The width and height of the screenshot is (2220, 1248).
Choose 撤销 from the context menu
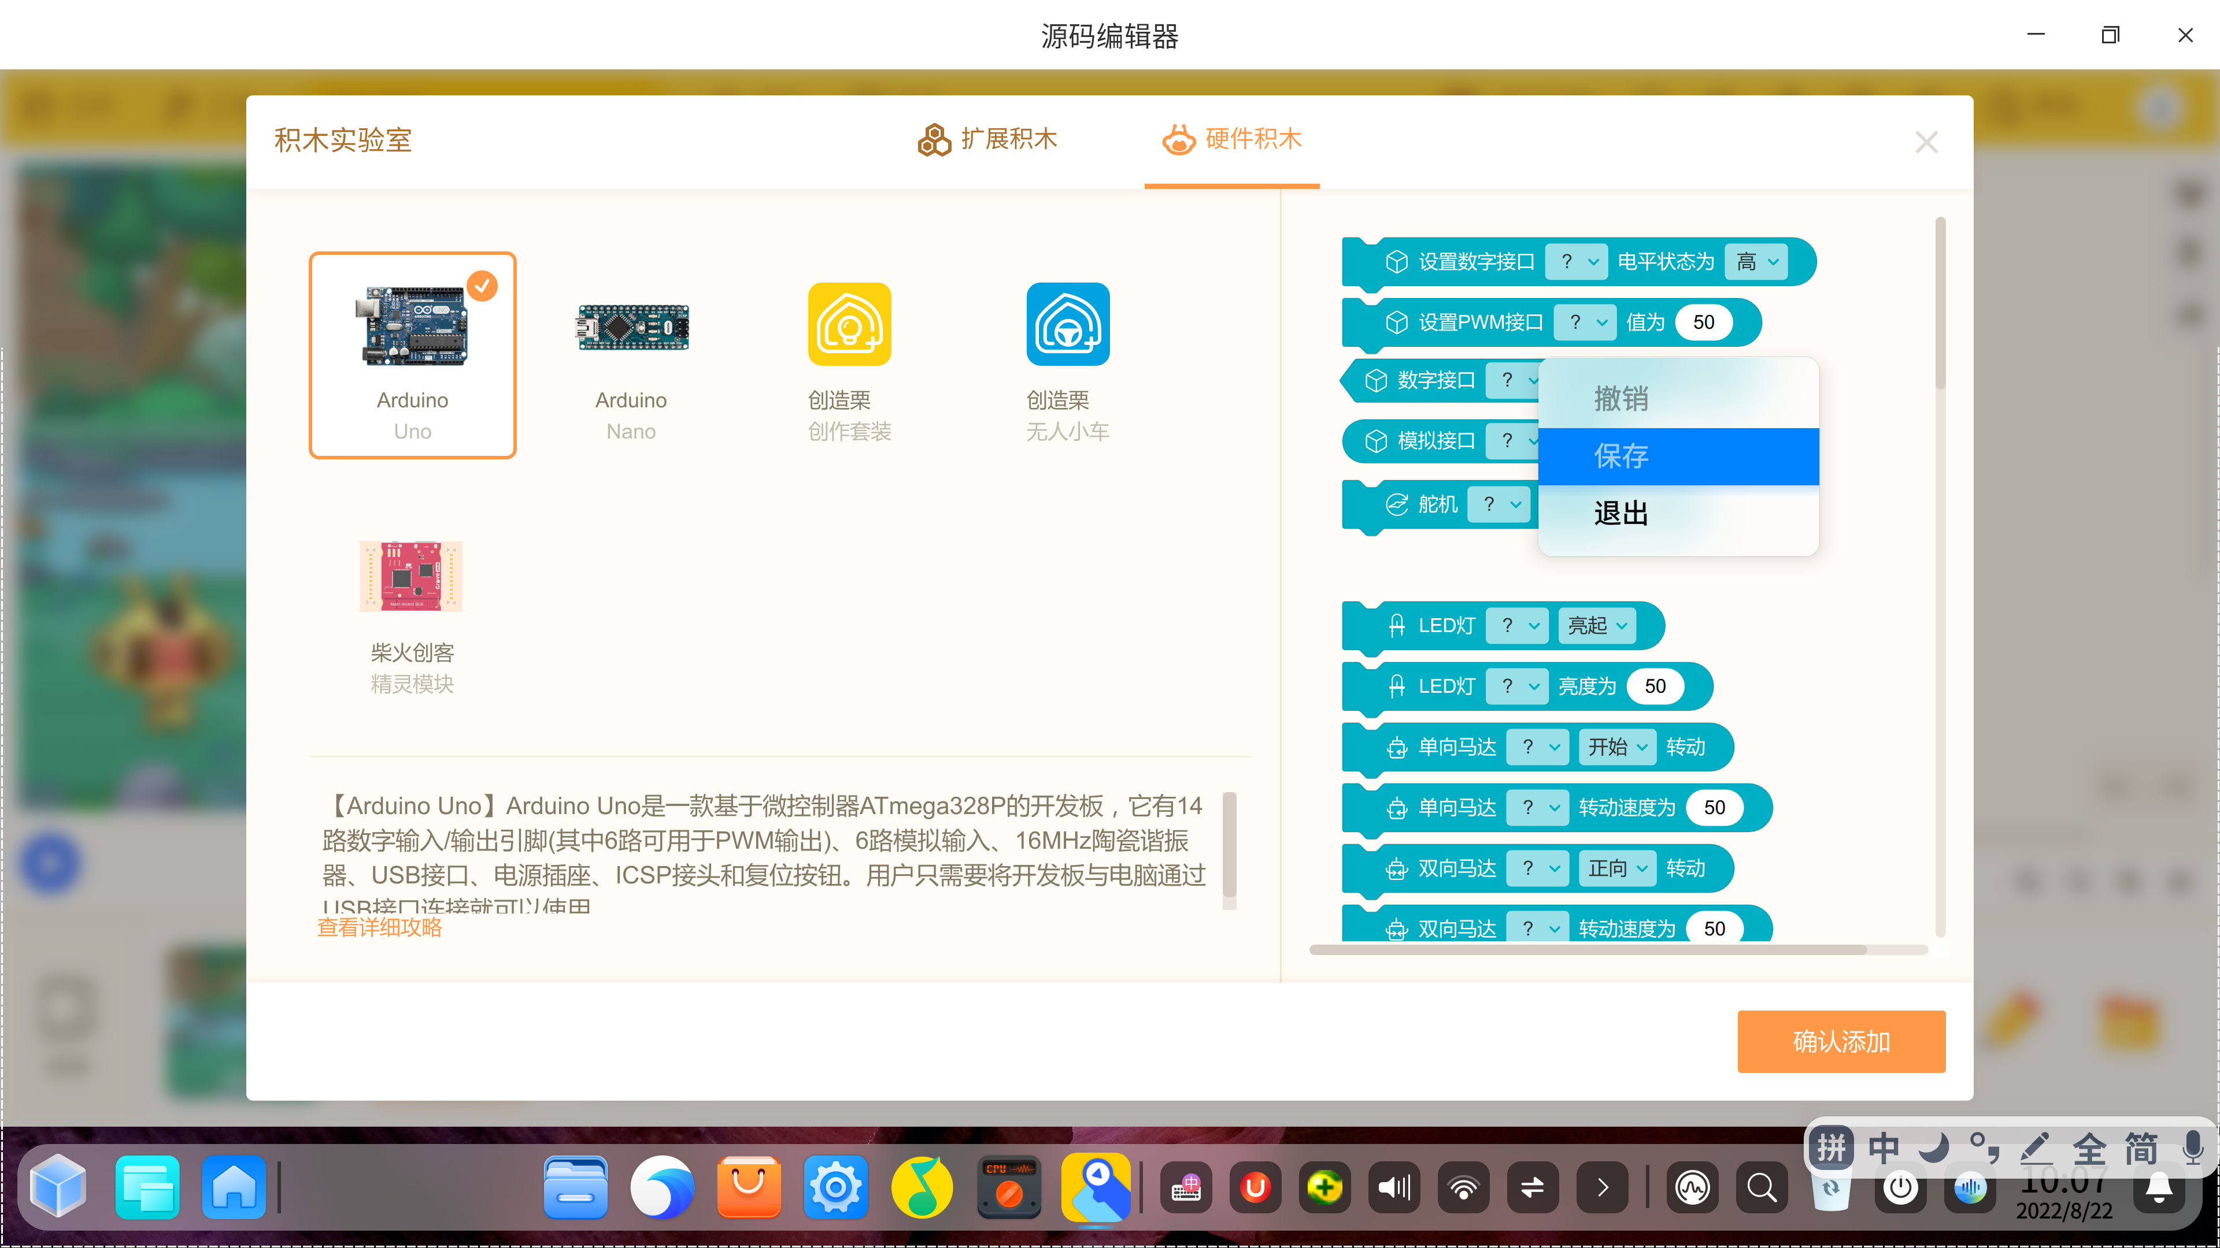pos(1678,399)
